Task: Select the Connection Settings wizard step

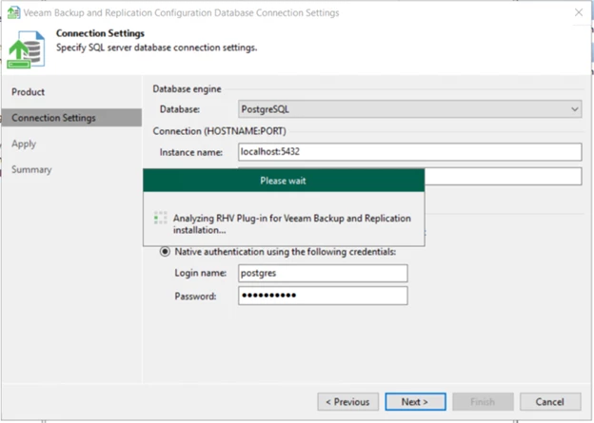Action: pos(71,118)
